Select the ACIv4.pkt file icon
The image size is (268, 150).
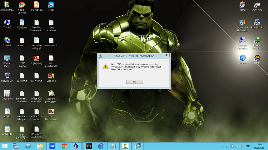(x=7, y=130)
